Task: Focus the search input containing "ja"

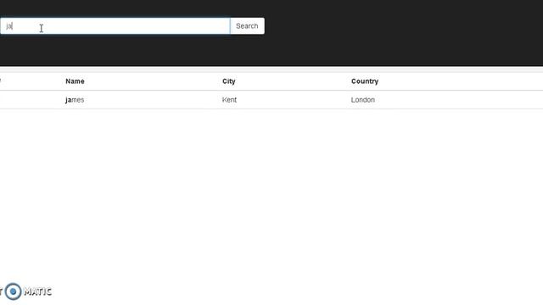Action: 115,26
